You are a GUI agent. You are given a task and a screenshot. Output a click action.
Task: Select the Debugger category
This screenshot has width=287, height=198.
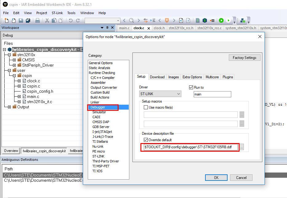pos(108,107)
